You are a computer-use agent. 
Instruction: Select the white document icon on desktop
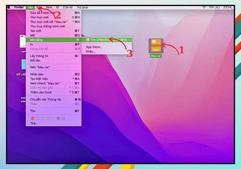pos(23,41)
